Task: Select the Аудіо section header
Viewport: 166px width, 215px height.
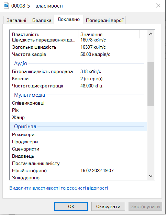Action: click(x=78, y=63)
